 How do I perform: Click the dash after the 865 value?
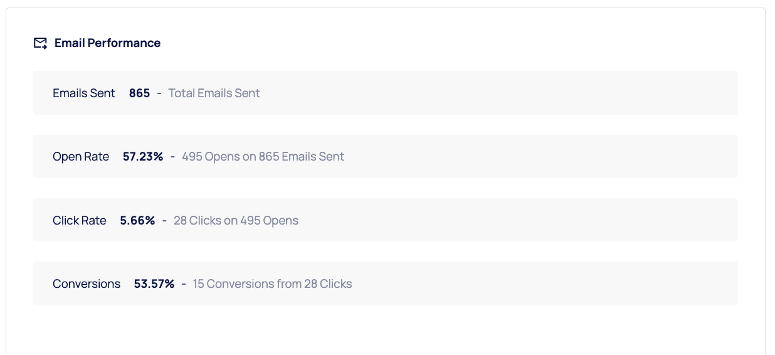(159, 93)
